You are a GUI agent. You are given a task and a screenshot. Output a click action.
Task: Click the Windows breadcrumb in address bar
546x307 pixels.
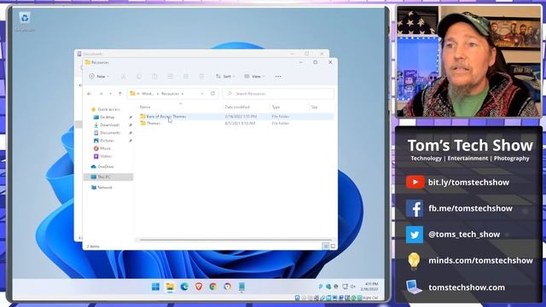(148, 94)
